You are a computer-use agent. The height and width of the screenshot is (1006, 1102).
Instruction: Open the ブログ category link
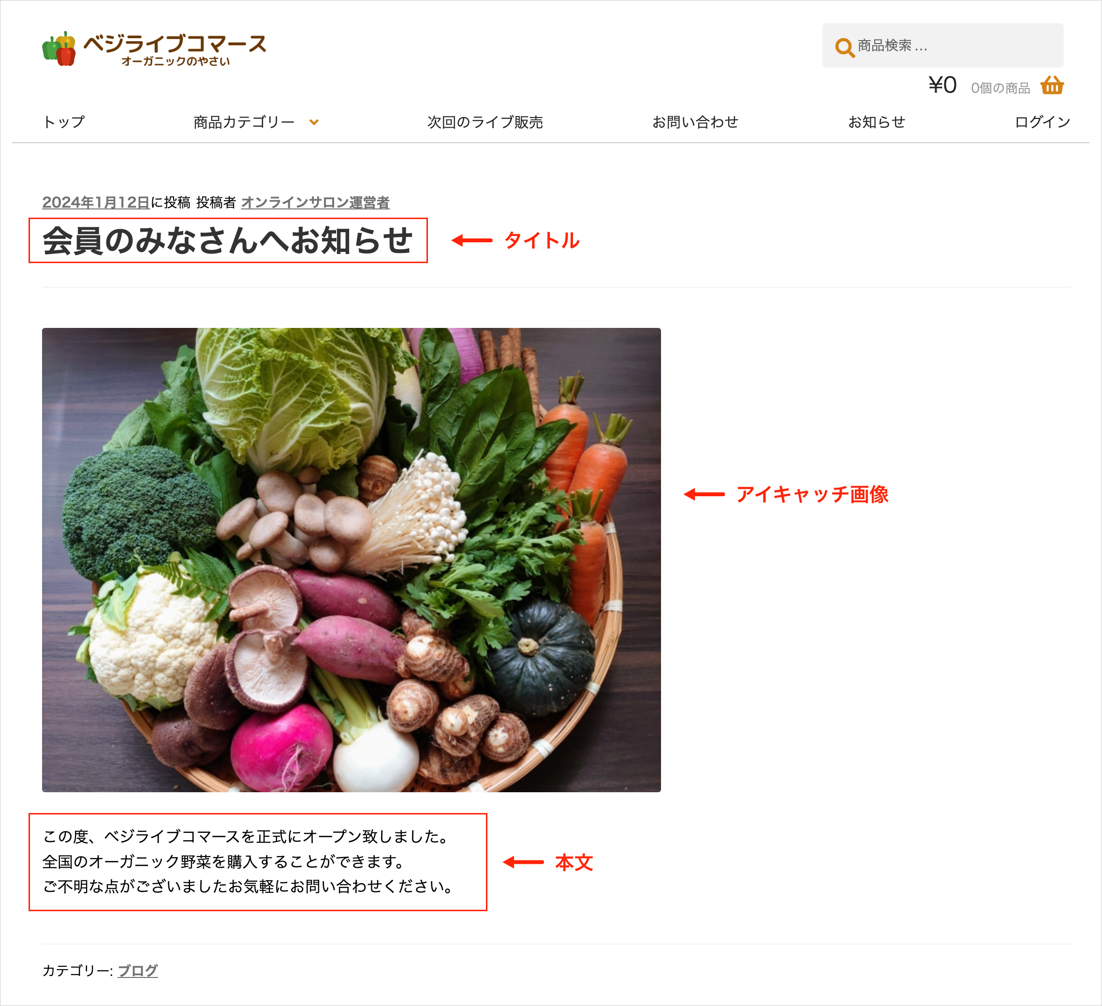point(138,971)
